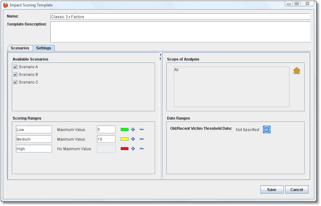The image size is (321, 206).
Task: Click into the Template Description text area
Action: pos(180,32)
